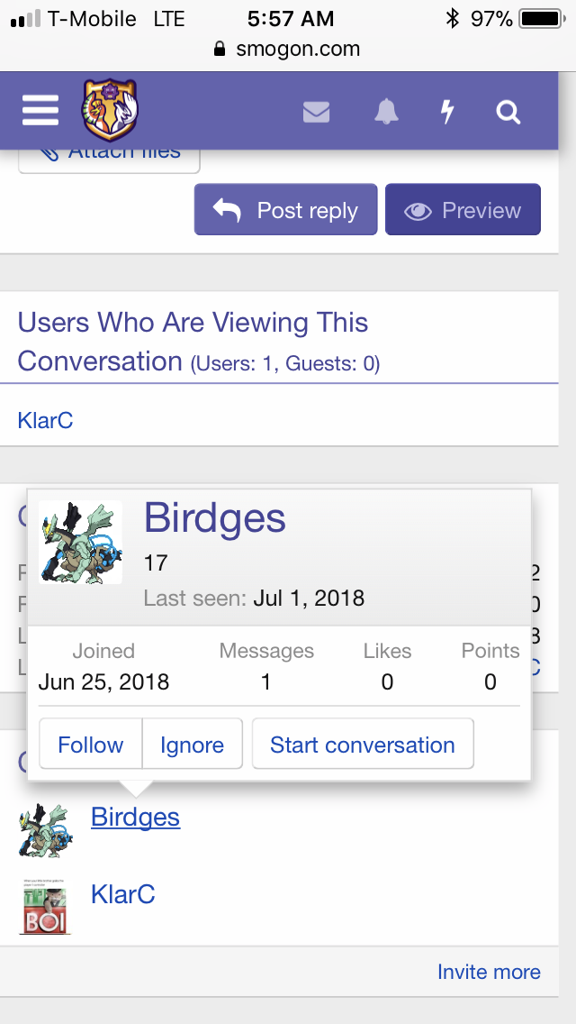
Task: Click the Post reply button
Action: point(285,210)
